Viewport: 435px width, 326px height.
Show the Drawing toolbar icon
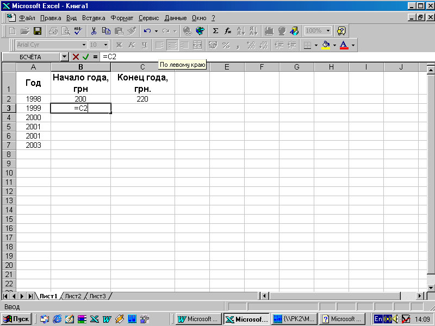click(294, 31)
